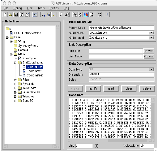Click the Link Node input field
The height and width of the screenshot is (152, 158).
[x=116, y=56]
